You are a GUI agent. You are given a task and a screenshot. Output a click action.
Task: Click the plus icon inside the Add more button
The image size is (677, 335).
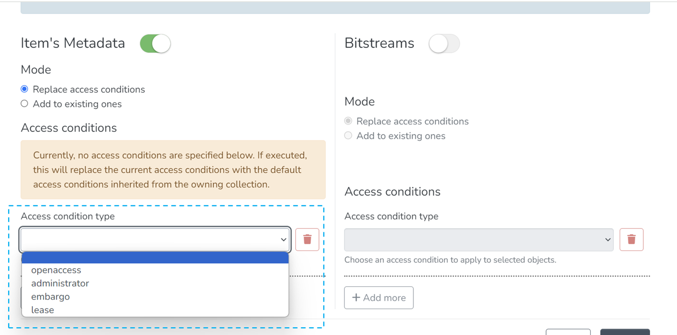[x=356, y=297]
